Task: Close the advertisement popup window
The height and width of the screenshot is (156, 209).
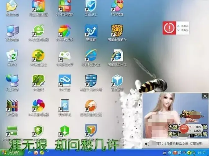Action: [x=205, y=97]
